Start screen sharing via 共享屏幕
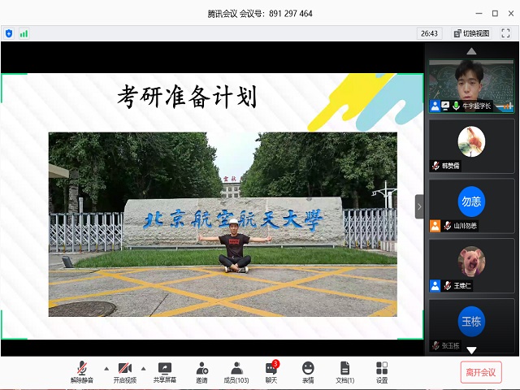The width and height of the screenshot is (520, 390). tap(165, 372)
